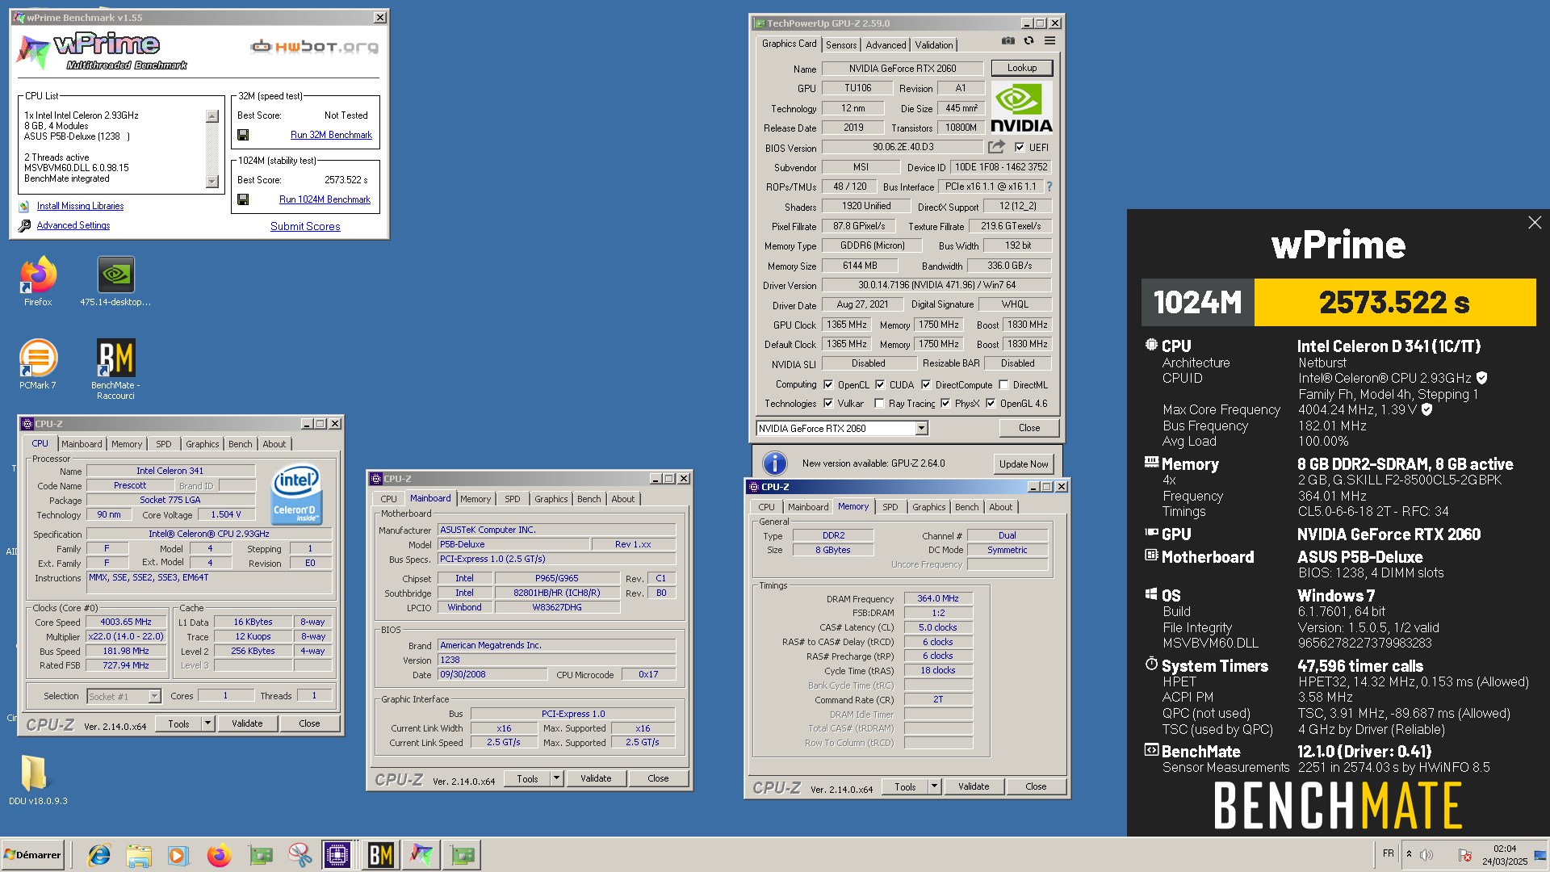Click Update Now for GPU-Z 2.64.0

[1024, 463]
